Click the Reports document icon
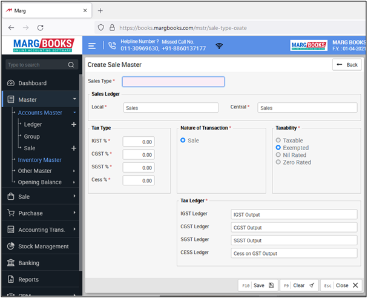This screenshot has width=368, height=298. click(11, 279)
